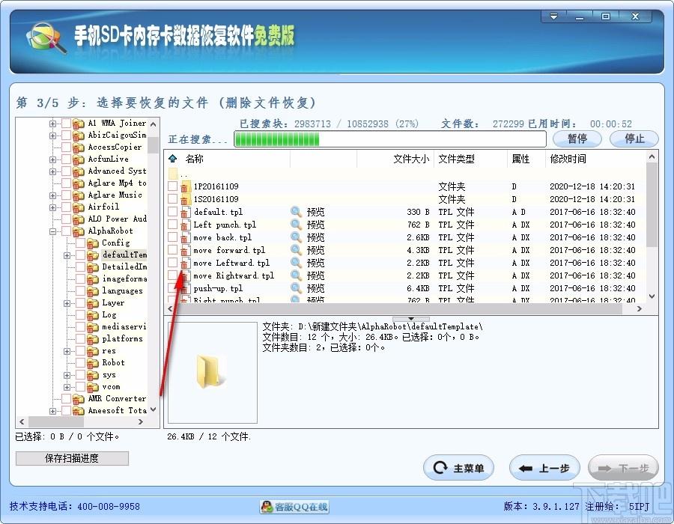Image resolution: width=674 pixels, height=524 pixels.
Task: Expand the vcom tree node
Action: click(x=67, y=387)
